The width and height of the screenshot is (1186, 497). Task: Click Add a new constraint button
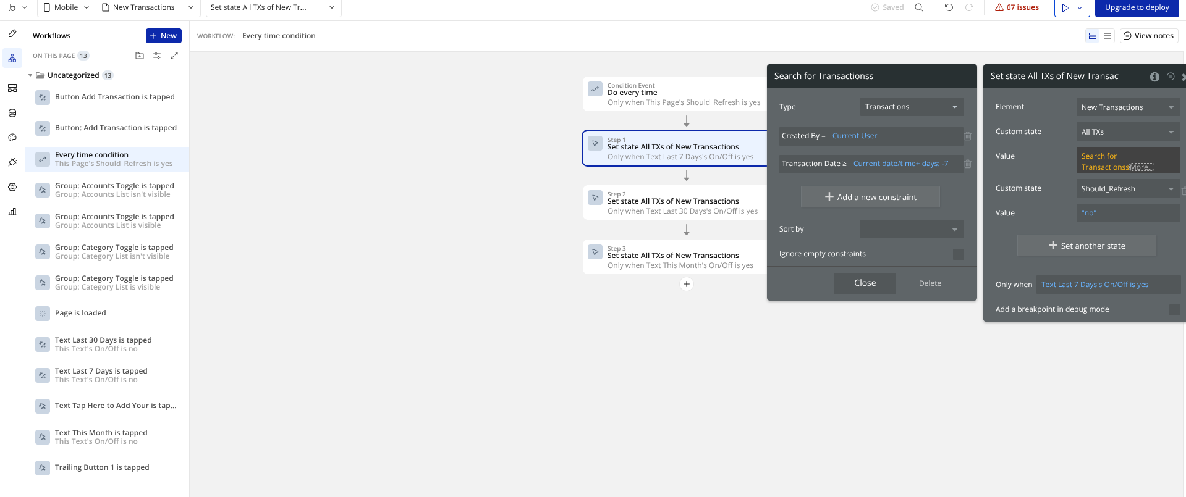(870, 197)
